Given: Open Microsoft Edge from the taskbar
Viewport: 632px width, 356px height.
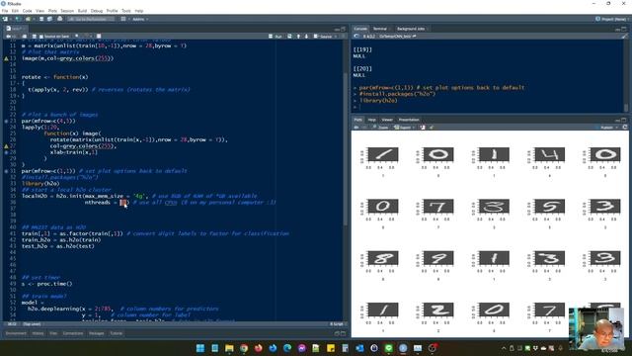Looking at the screenshot, I should pos(287,348).
